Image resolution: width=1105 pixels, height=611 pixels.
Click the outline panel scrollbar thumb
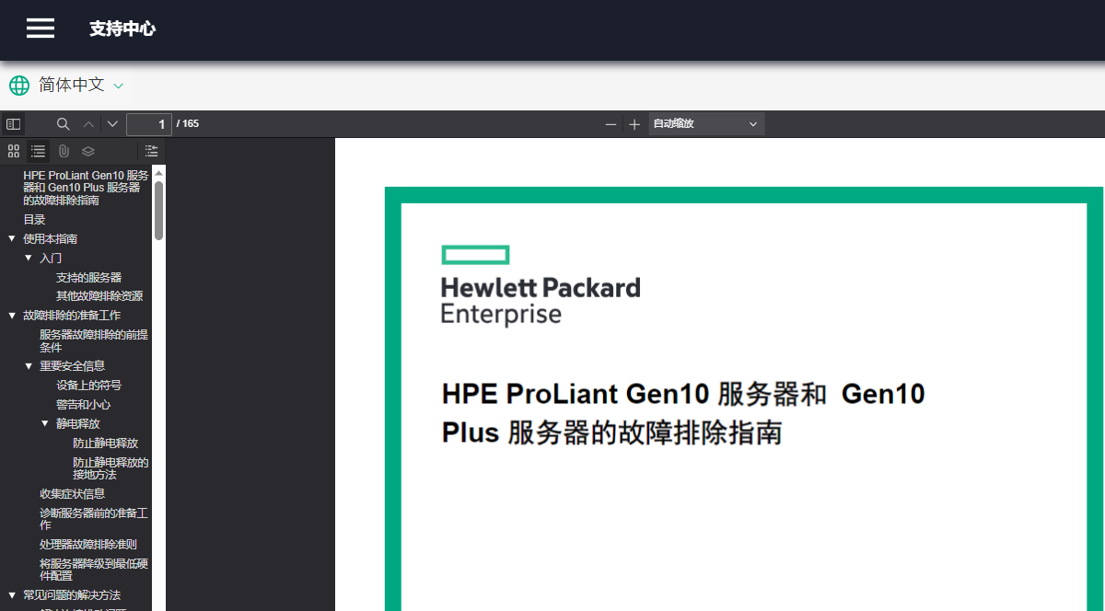pos(158,210)
